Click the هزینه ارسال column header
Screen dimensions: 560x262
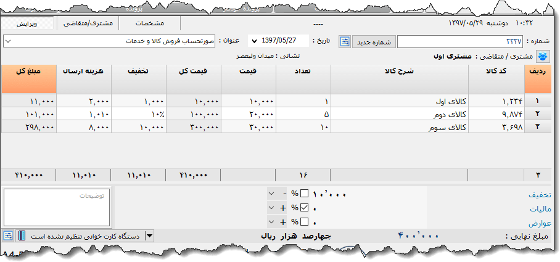(x=84, y=79)
